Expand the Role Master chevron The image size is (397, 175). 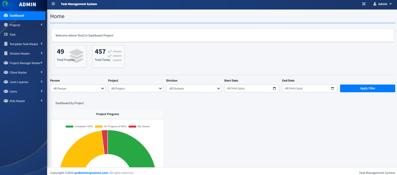[42, 101]
